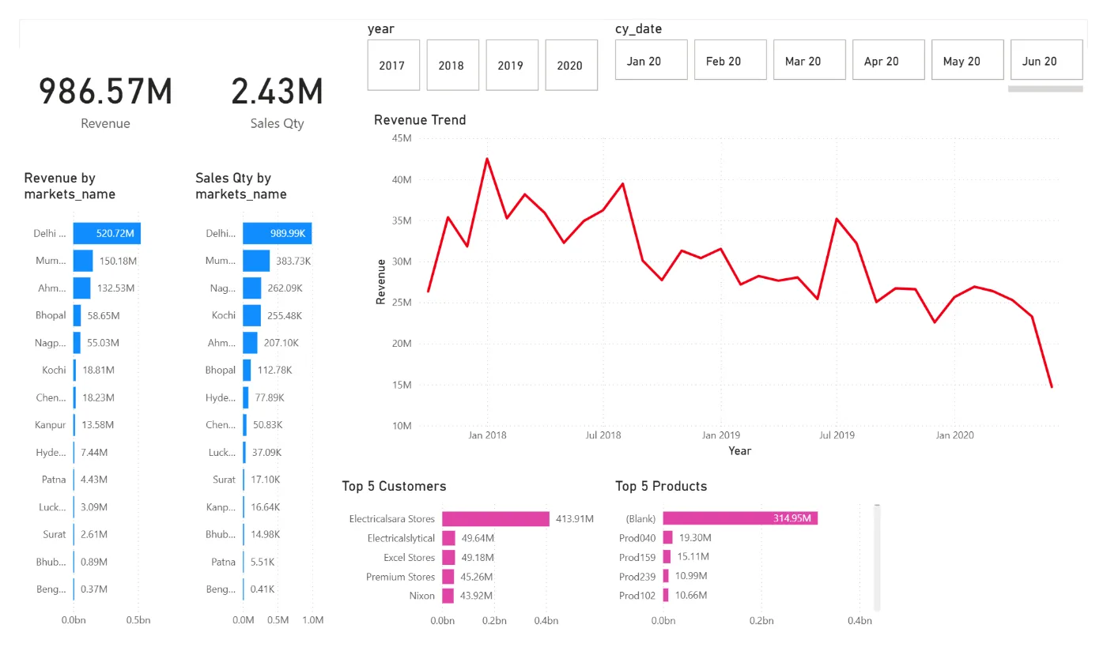Screen dimensions: 1107x655
Task: Choose the Mar 20 date button
Action: (x=810, y=61)
